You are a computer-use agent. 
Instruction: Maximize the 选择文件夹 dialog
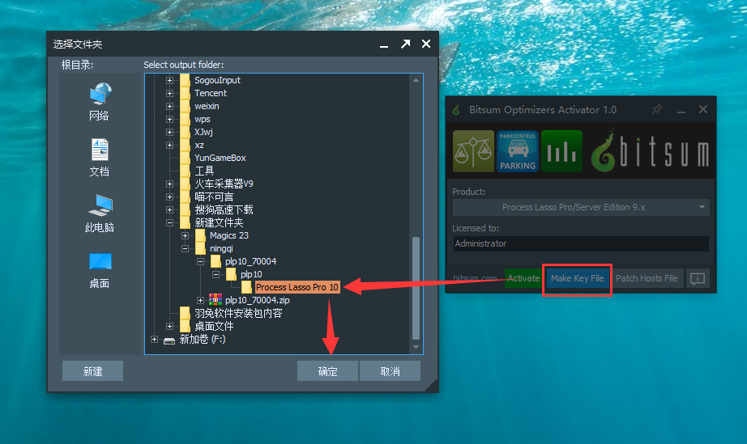[405, 44]
